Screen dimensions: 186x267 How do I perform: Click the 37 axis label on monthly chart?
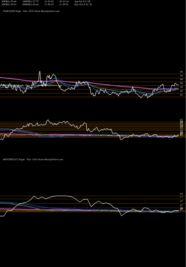pyautogui.click(x=182, y=205)
